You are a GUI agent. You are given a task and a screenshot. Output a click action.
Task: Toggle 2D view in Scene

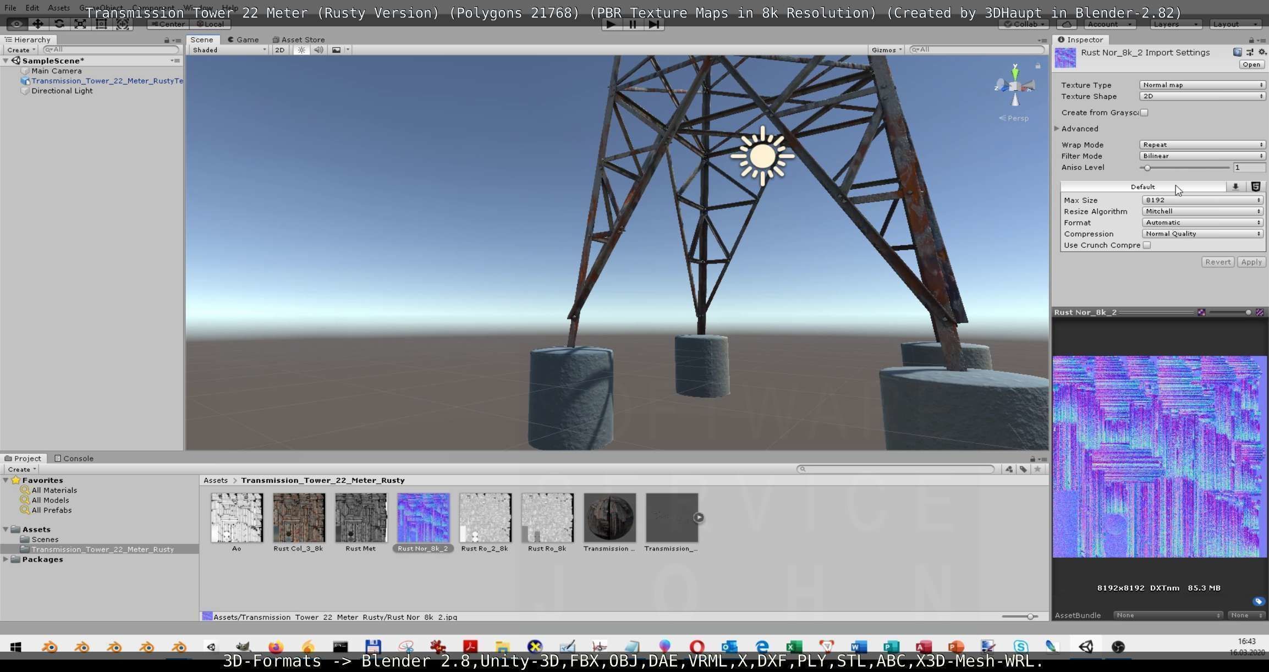[x=280, y=49]
